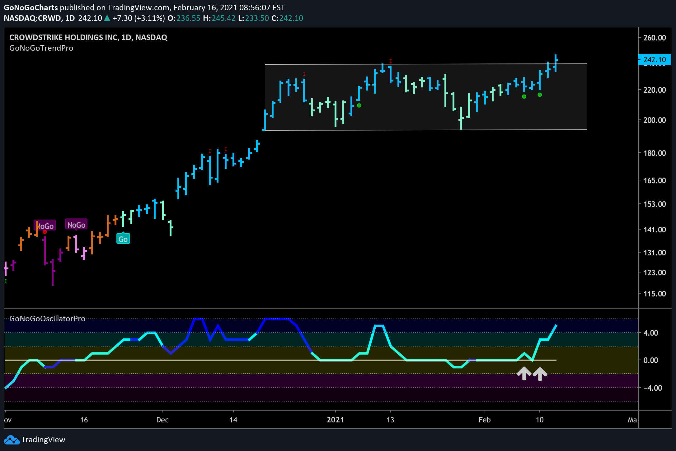This screenshot has height=451, width=676.
Task: Click the 165.00 price axis label
Action: [655, 180]
